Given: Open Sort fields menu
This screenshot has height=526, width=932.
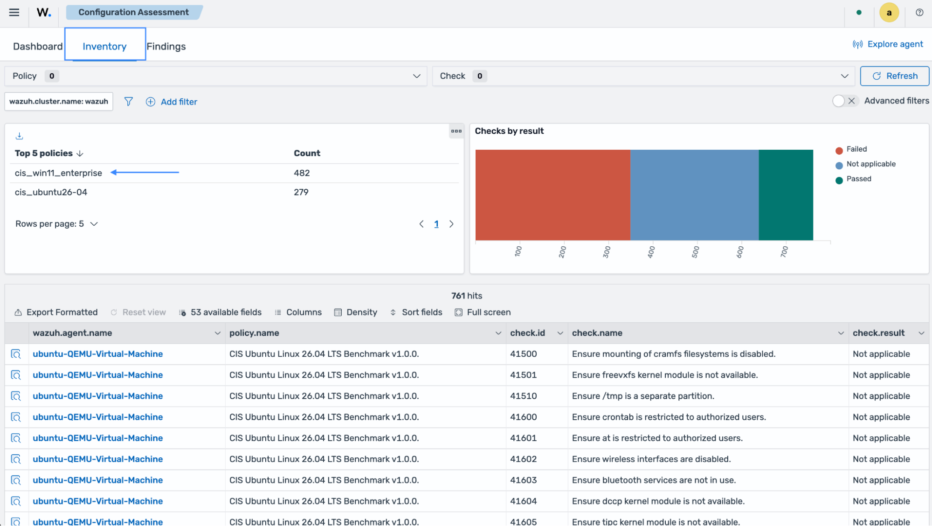Looking at the screenshot, I should click(416, 312).
